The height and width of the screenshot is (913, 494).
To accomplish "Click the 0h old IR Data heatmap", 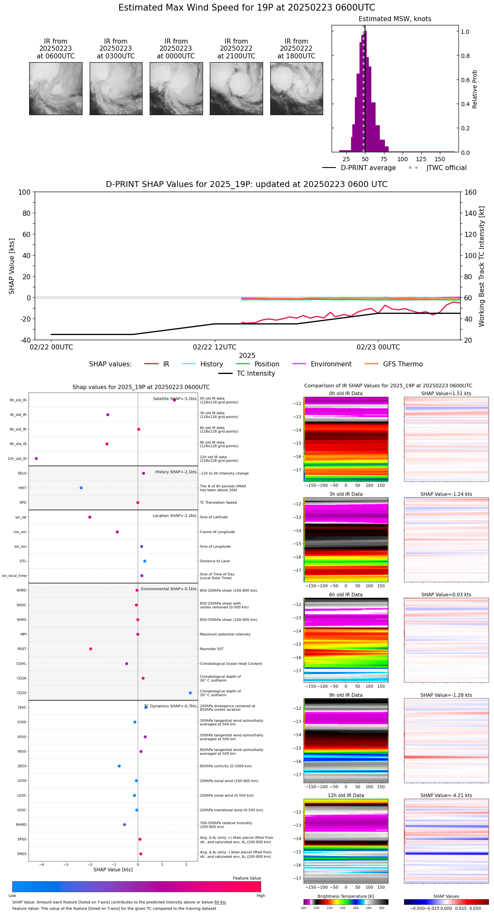I will 346,439.
